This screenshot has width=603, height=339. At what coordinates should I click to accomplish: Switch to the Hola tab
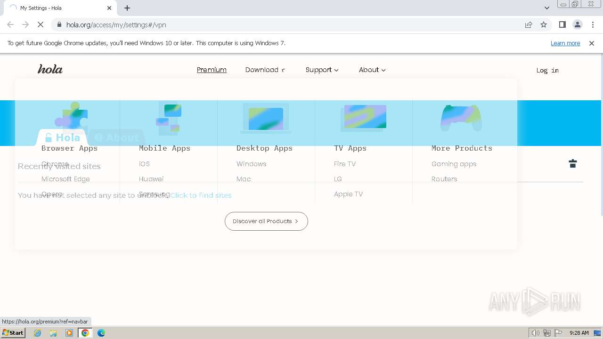[62, 137]
